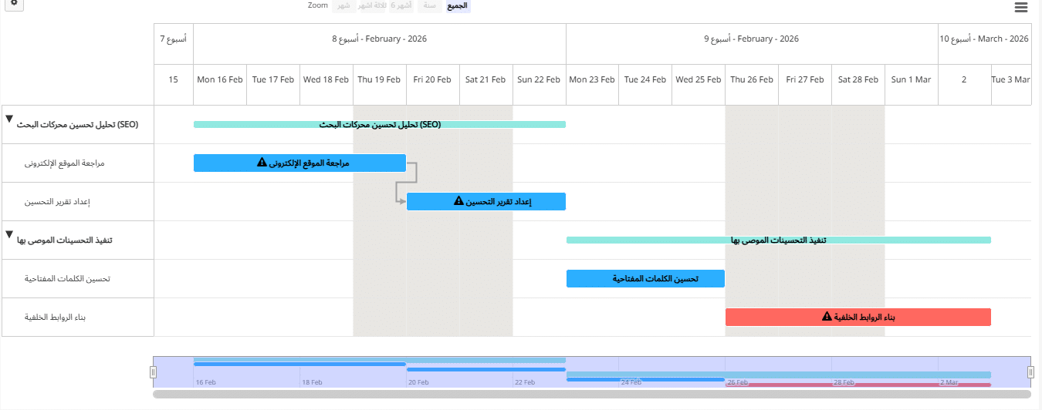The image size is (1042, 410).
Task: Open the hamburger chart menu
Action: tap(1021, 7)
